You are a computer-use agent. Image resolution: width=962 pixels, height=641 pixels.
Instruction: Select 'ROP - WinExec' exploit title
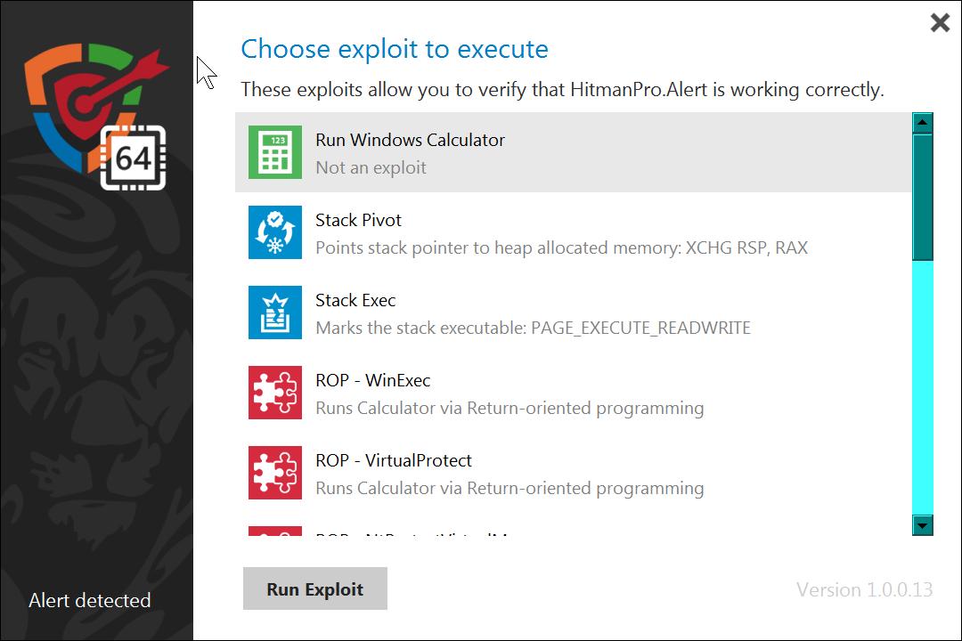tap(373, 380)
